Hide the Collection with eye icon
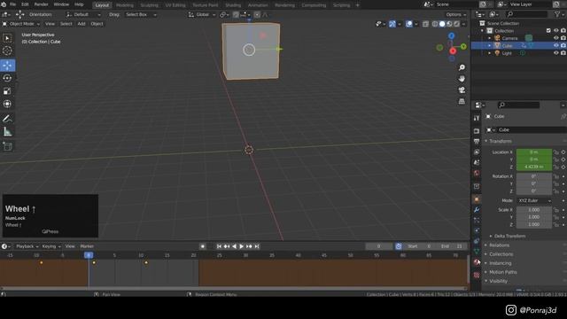This screenshot has height=319, width=567. 556,31
